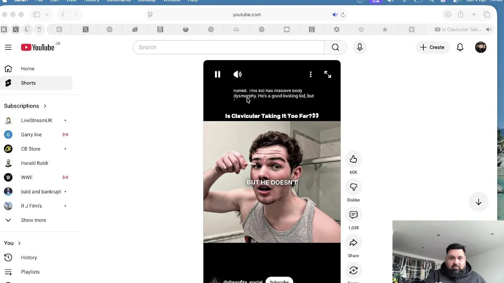This screenshot has width=504, height=283.
Task: Click youtube.com in the address bar
Action: [x=246, y=15]
